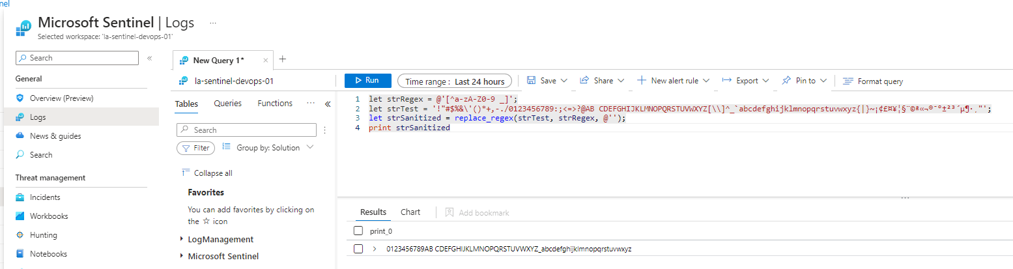The image size is (1013, 269).
Task: Close the New Query 1 tab
Action: pyautogui.click(x=265, y=61)
